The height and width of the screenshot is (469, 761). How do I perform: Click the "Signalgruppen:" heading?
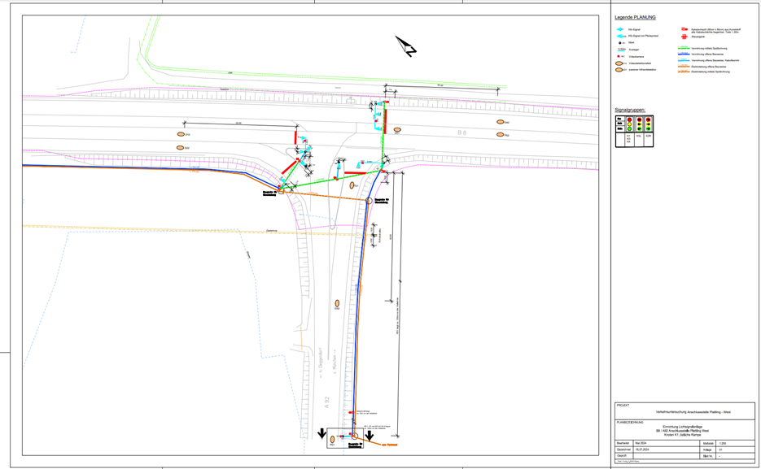click(x=632, y=108)
